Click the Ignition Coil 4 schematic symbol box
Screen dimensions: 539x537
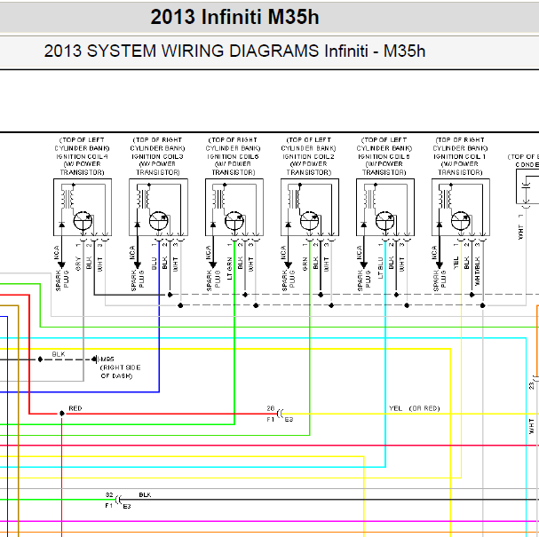83,207
